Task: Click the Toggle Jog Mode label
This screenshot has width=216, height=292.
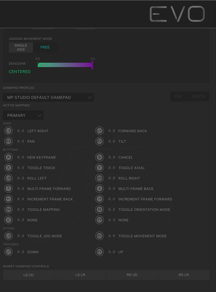Action: pos(45,236)
